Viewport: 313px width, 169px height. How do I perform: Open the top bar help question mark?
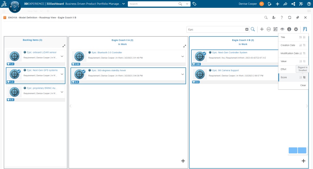pyautogui.click(x=309, y=4)
